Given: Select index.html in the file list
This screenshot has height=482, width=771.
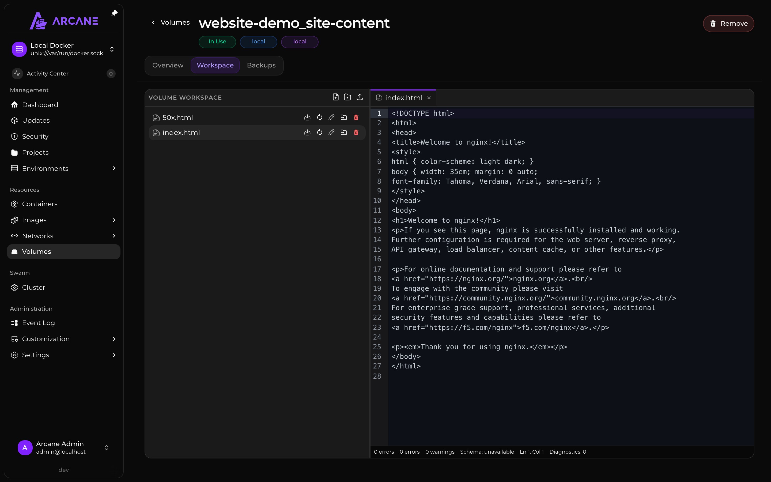Looking at the screenshot, I should (257, 133).
